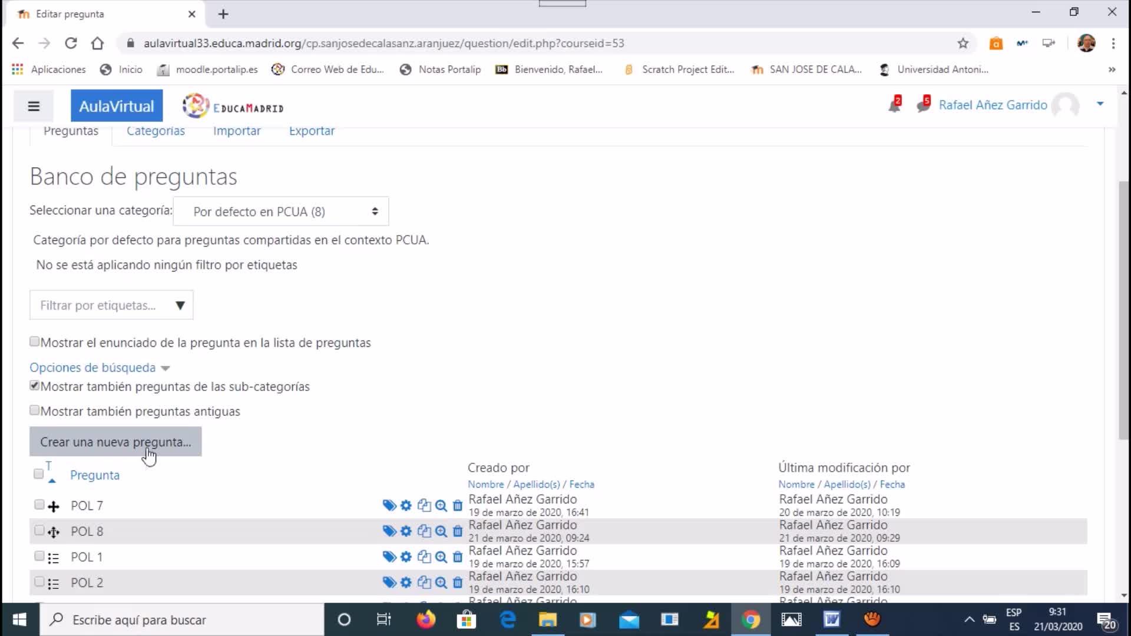1131x636 pixels.
Task: Click the tags icon for POL 7
Action: (x=389, y=505)
